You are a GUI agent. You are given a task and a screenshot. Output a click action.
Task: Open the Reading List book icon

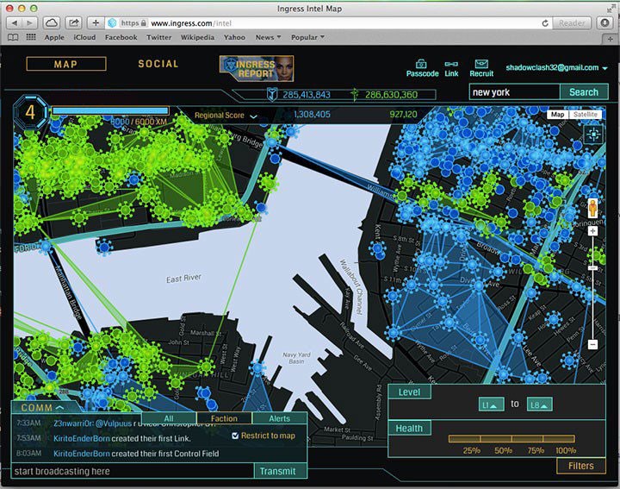13,37
